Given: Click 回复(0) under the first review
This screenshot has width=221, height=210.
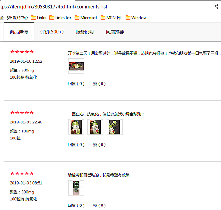Looking at the screenshot, I should click(x=76, y=84).
